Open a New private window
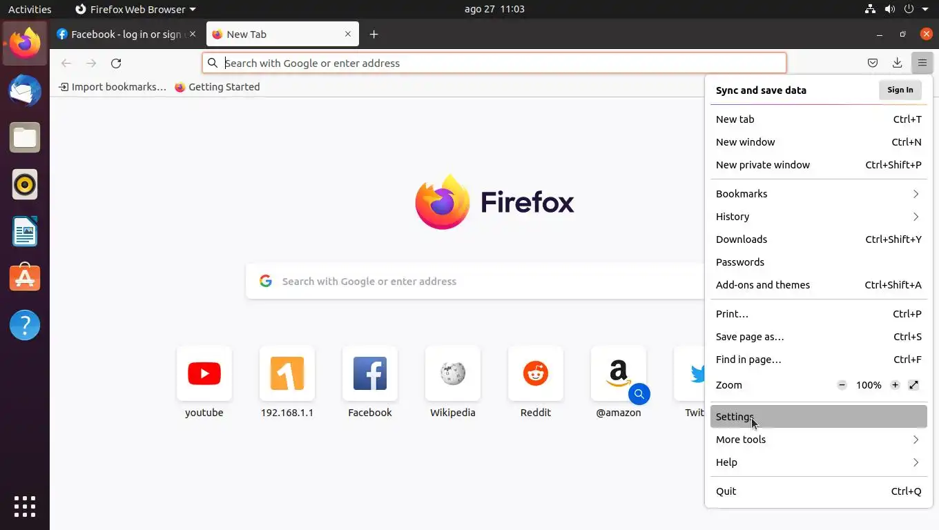This screenshot has width=939, height=530. click(x=819, y=165)
